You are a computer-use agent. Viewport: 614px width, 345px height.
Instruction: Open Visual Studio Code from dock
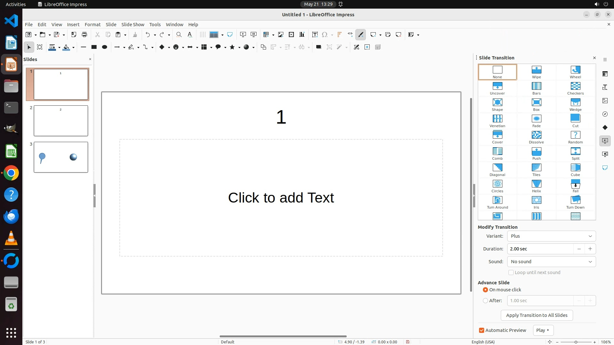[x=11, y=21]
